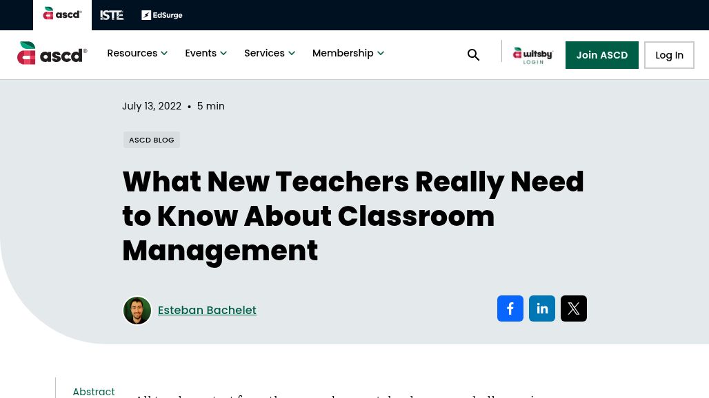The image size is (709, 398).
Task: Click the ASCD BLOG category tag
Action: click(152, 140)
